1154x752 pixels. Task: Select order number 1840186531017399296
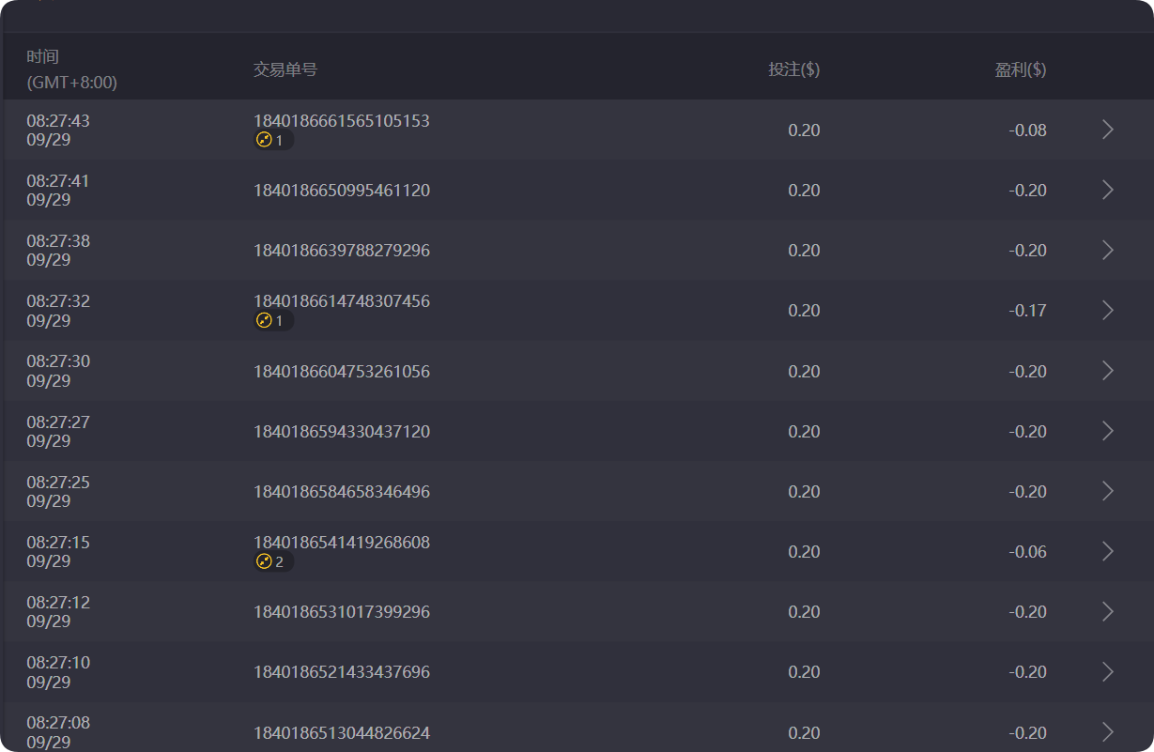tap(342, 612)
